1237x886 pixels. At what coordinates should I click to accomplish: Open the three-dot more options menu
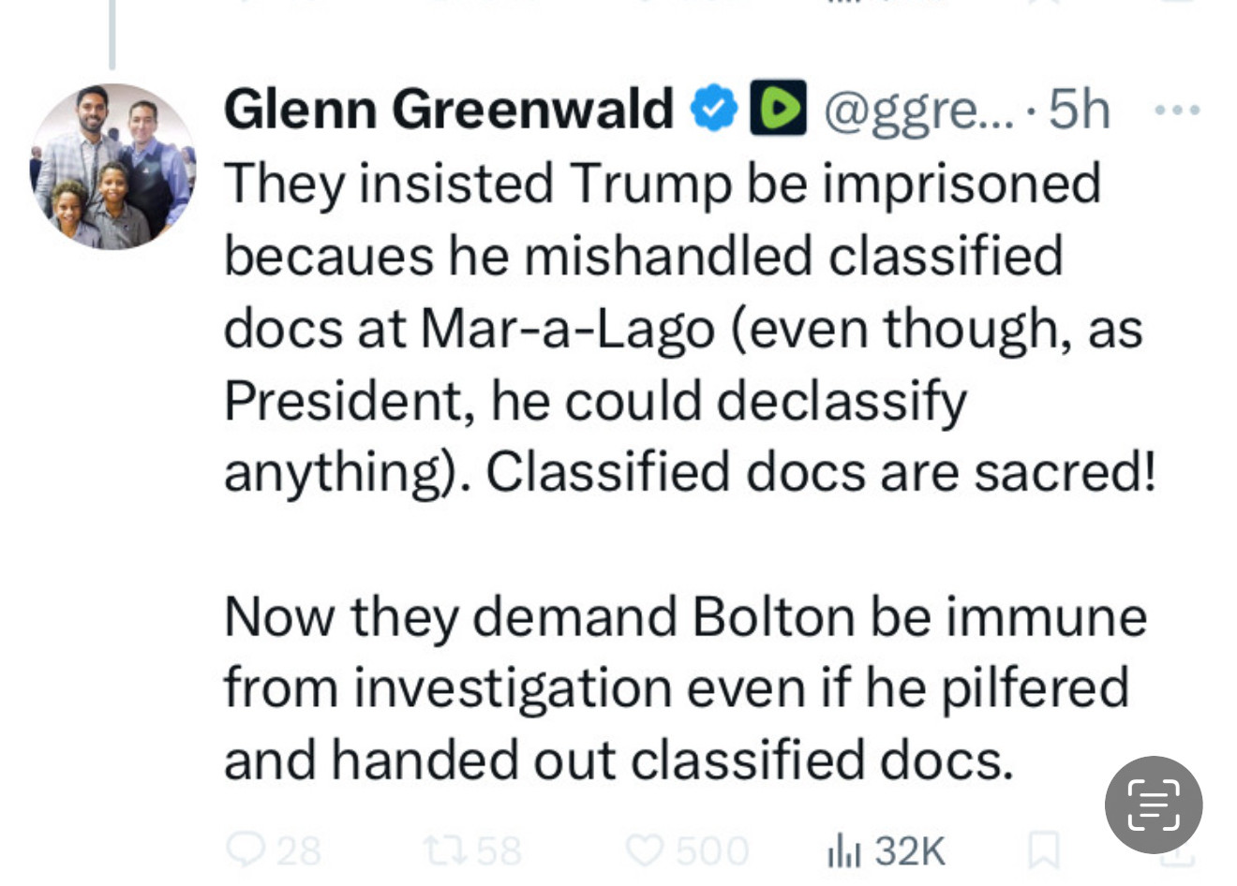pyautogui.click(x=1177, y=111)
